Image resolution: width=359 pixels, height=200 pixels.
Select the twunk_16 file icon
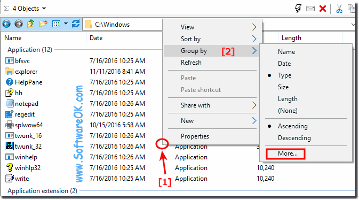pyautogui.click(x=10, y=135)
